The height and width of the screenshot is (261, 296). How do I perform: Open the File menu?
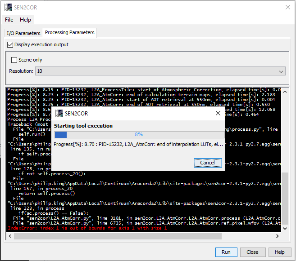[9, 20]
